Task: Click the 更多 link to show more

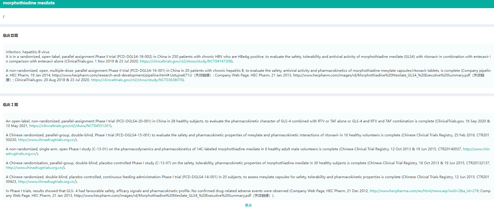Action: (248, 205)
